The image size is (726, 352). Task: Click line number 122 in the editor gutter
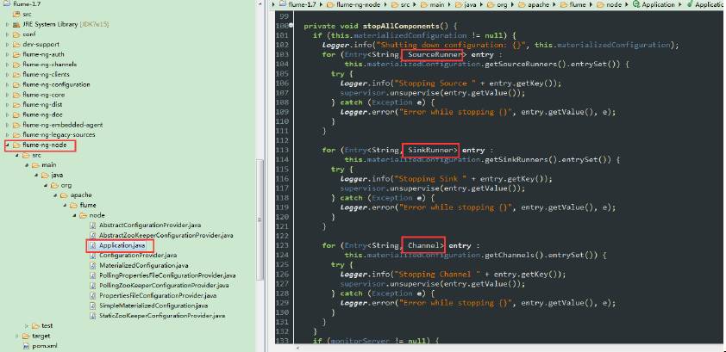(x=282, y=236)
